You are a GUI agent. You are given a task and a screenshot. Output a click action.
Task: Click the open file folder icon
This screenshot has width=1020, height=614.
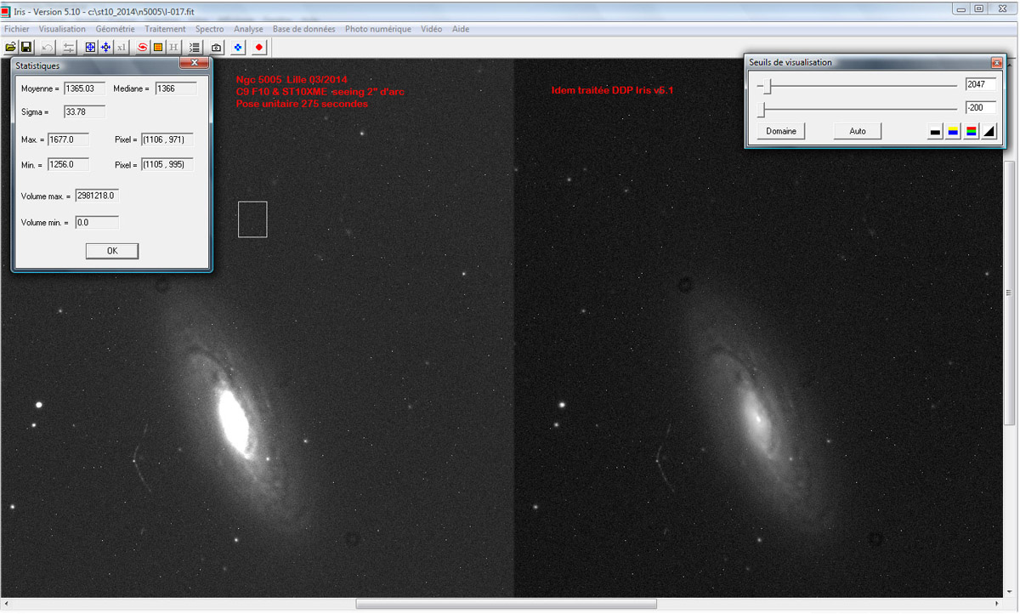[10, 47]
